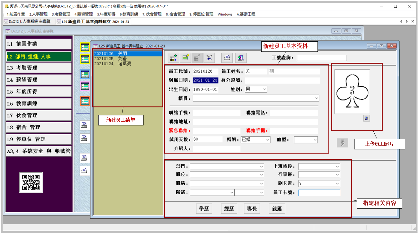Click the QR code image in sidebar
Viewport: 419px width, 234px height.
(31, 182)
